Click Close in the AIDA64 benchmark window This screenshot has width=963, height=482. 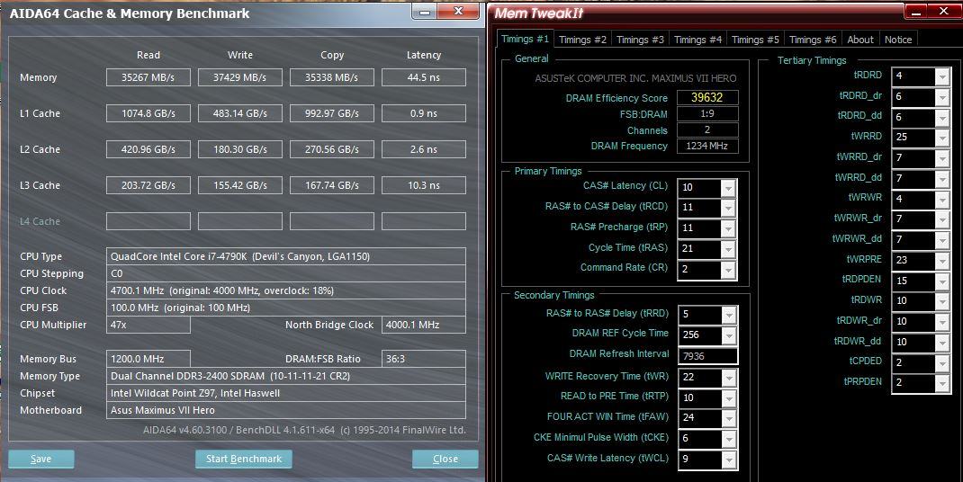[445, 459]
